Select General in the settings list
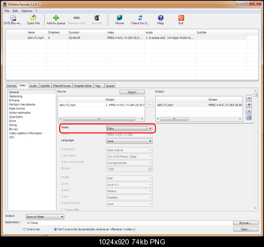Viewport: 264px width, 247px height. [14, 92]
